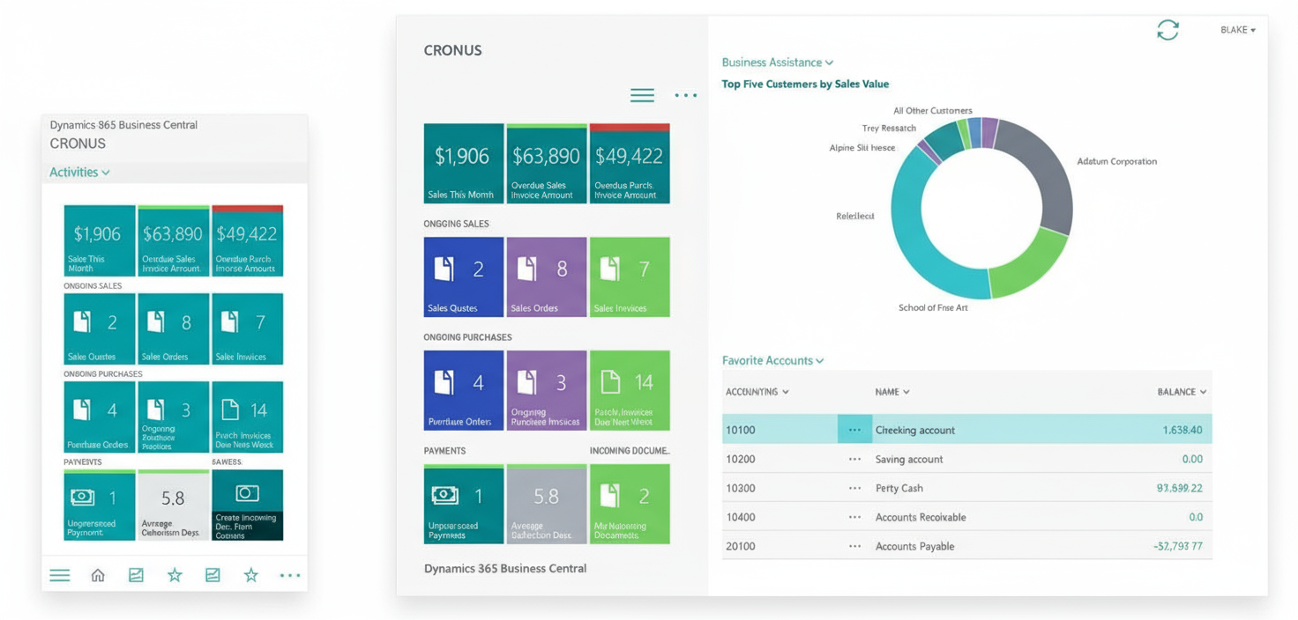Open the BLAKE user menu
The width and height of the screenshot is (1298, 620).
point(1237,30)
